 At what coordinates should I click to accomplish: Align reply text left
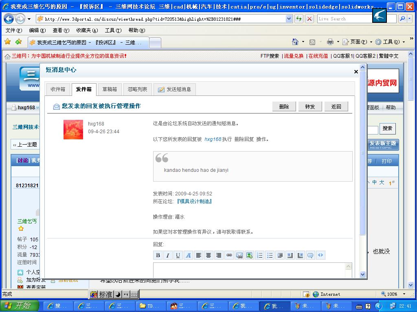pos(198,255)
